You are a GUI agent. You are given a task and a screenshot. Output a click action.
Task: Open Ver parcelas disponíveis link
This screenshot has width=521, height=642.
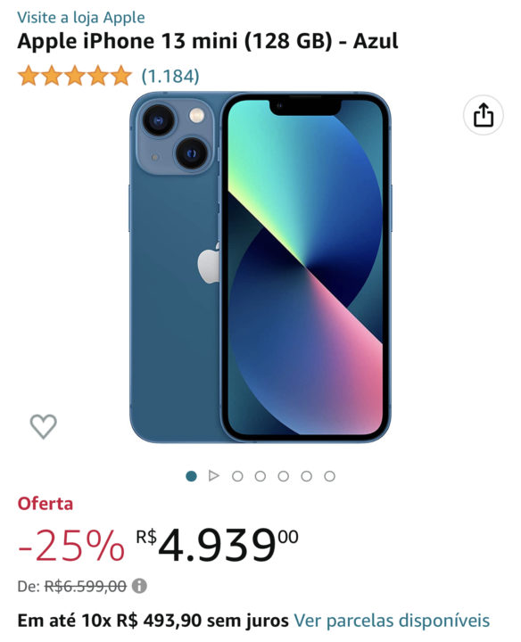click(x=392, y=621)
